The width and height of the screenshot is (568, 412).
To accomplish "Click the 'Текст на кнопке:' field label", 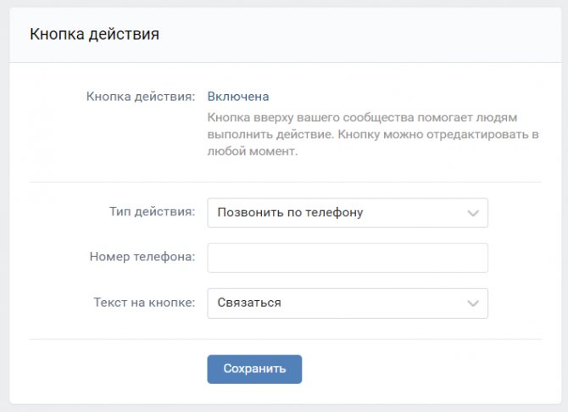I will coord(144,302).
